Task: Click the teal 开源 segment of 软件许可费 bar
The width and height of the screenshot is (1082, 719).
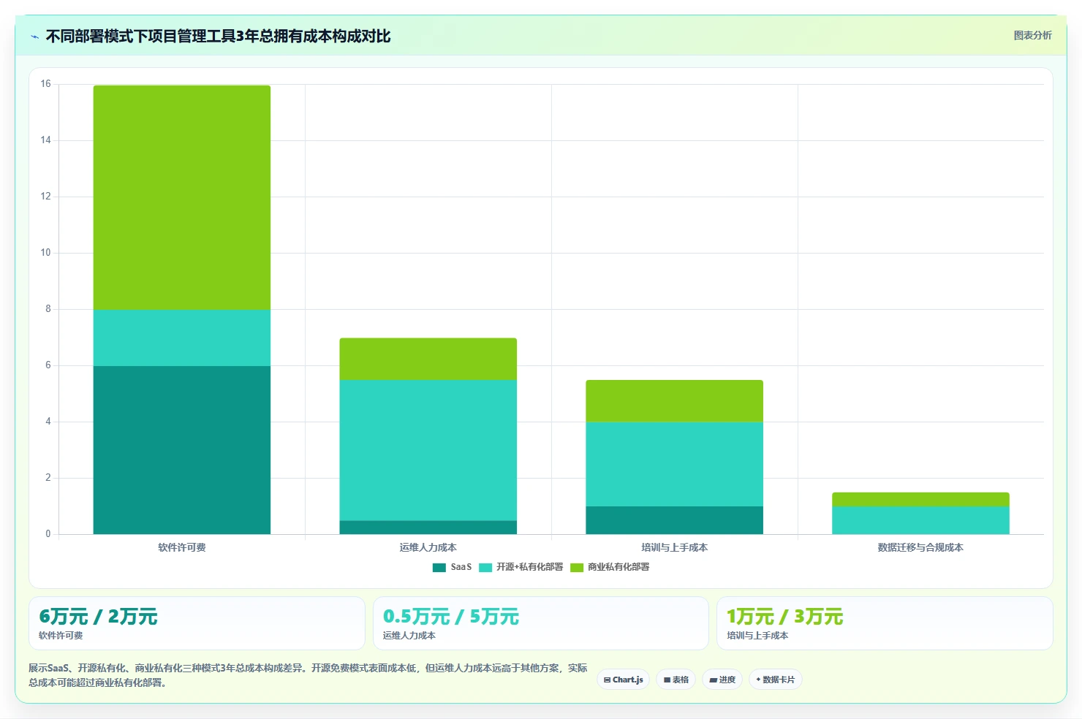Action: click(x=182, y=338)
